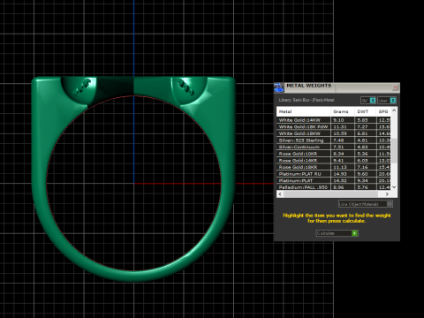Click the 14.93 grams value cell
The width and height of the screenshot is (424, 318).
click(x=343, y=174)
